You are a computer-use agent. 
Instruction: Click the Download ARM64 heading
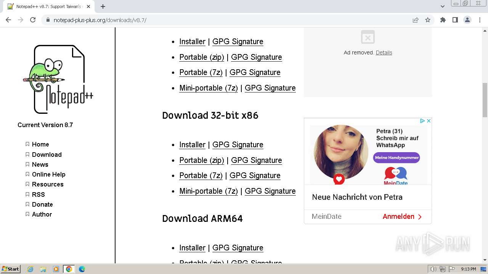pos(202,218)
